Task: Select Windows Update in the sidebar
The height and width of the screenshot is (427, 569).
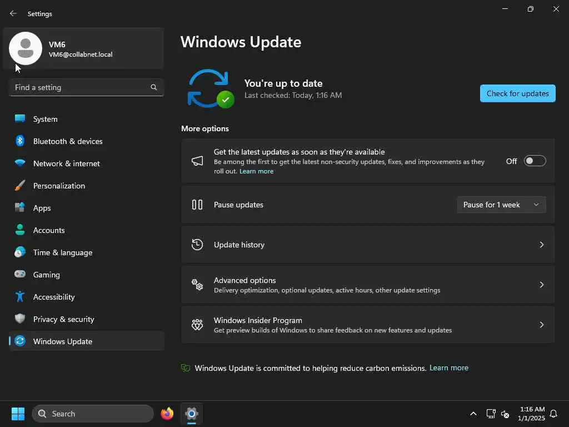Action: (x=86, y=341)
